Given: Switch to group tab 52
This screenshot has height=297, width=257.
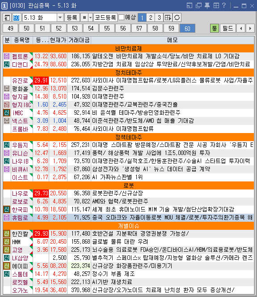Looking at the screenshot, I should point(59,28).
